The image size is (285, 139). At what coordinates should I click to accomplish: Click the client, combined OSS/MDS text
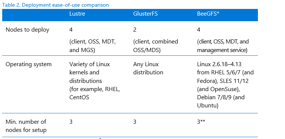tap(155, 46)
